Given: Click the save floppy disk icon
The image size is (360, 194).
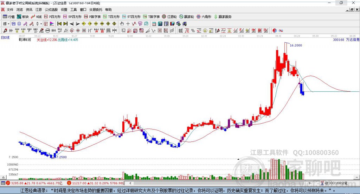Looking at the screenshot, I should click(x=172, y=24).
